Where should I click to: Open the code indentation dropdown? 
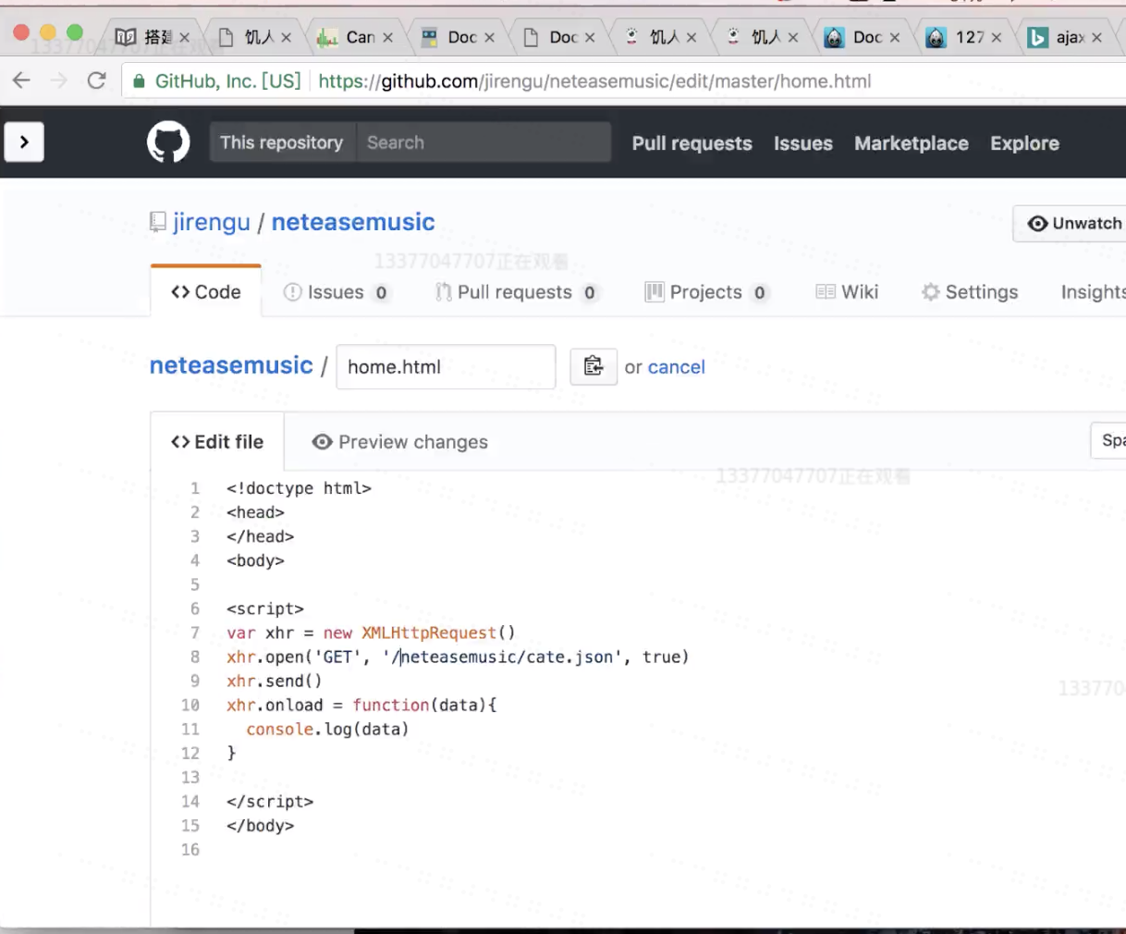(1112, 441)
